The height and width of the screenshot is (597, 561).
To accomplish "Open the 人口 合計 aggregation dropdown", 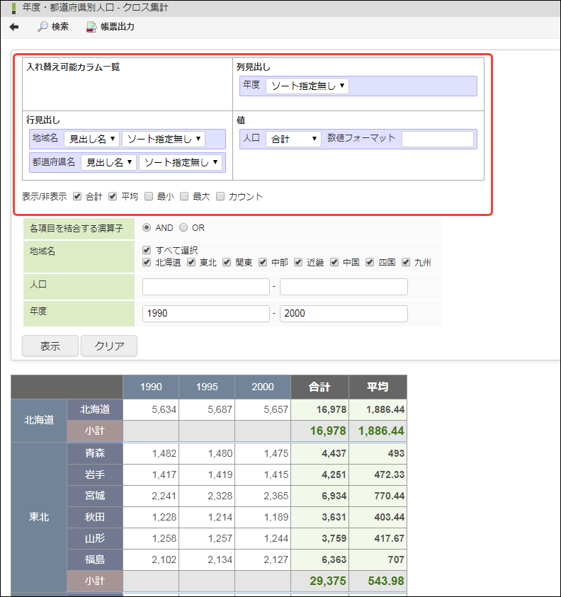I will pyautogui.click(x=293, y=139).
